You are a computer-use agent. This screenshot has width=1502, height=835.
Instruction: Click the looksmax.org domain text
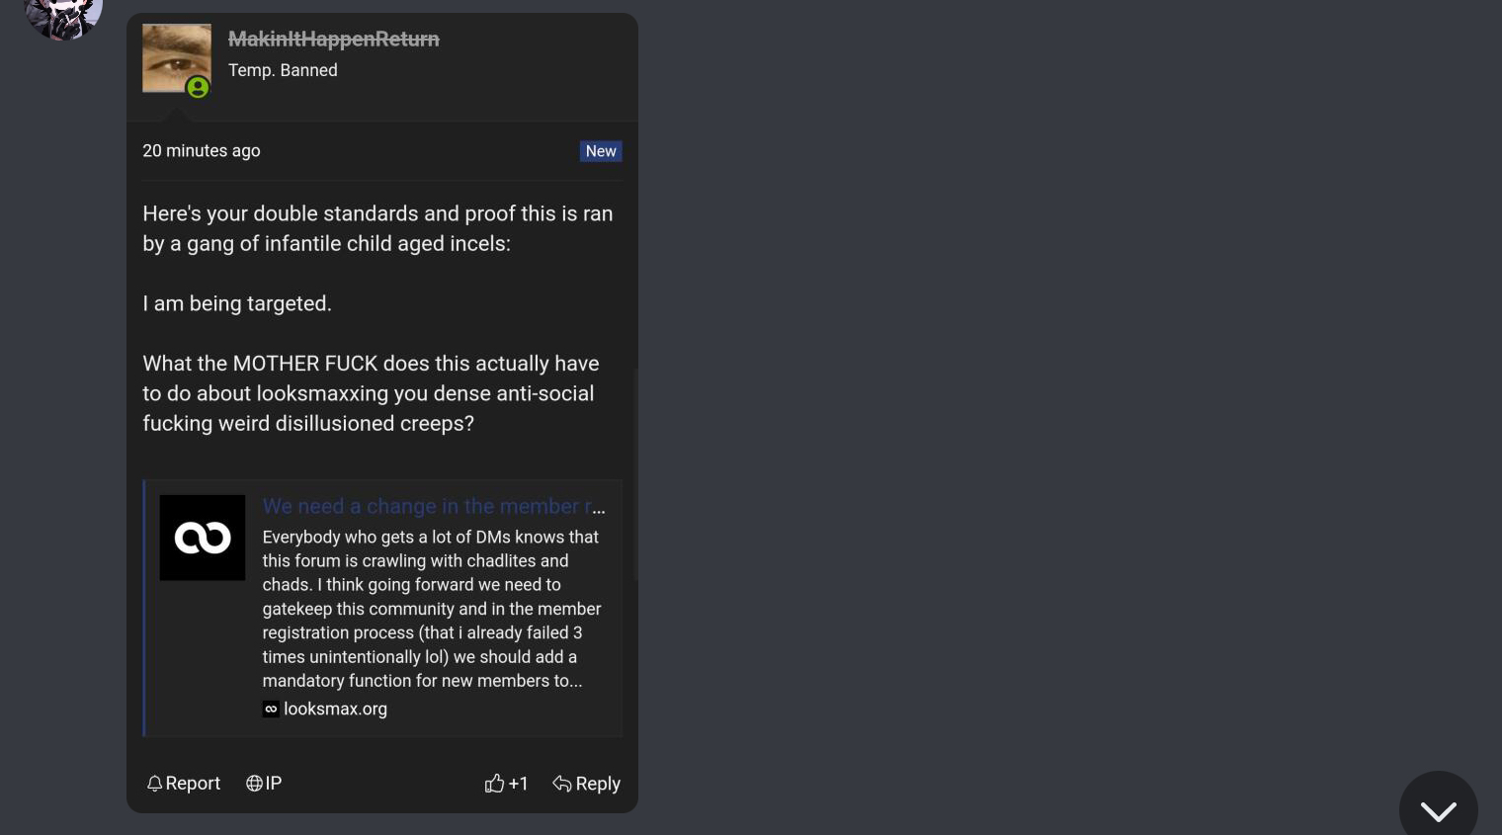[335, 709]
